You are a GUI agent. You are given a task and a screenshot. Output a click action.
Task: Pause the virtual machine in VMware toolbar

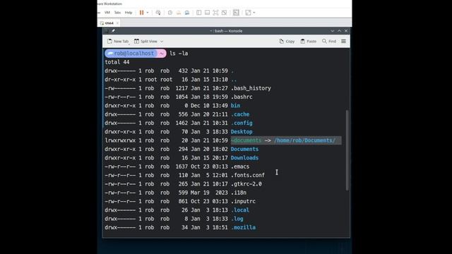point(141,13)
